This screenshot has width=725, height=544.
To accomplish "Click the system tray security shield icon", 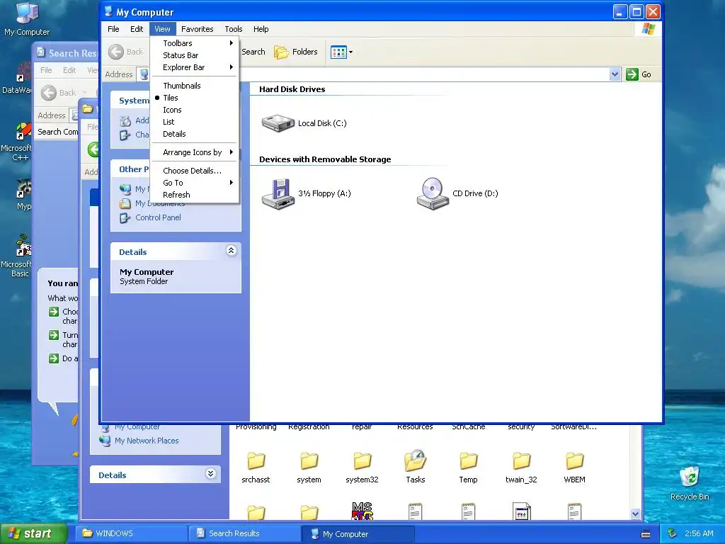I will (x=673, y=533).
